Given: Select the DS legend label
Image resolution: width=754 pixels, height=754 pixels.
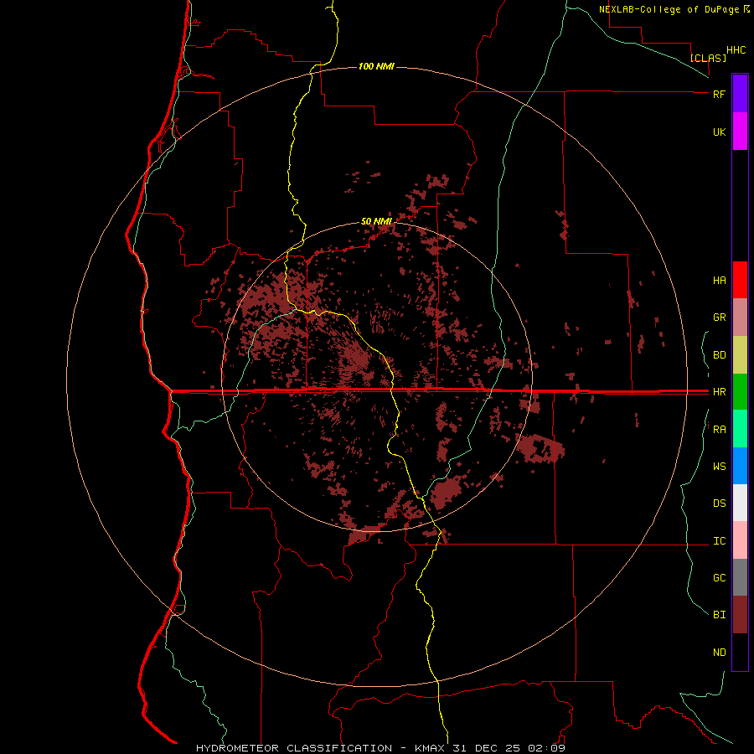Looking at the screenshot, I should (x=719, y=503).
